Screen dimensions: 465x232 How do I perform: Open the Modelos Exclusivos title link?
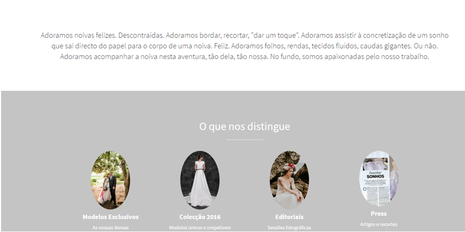pyautogui.click(x=110, y=217)
